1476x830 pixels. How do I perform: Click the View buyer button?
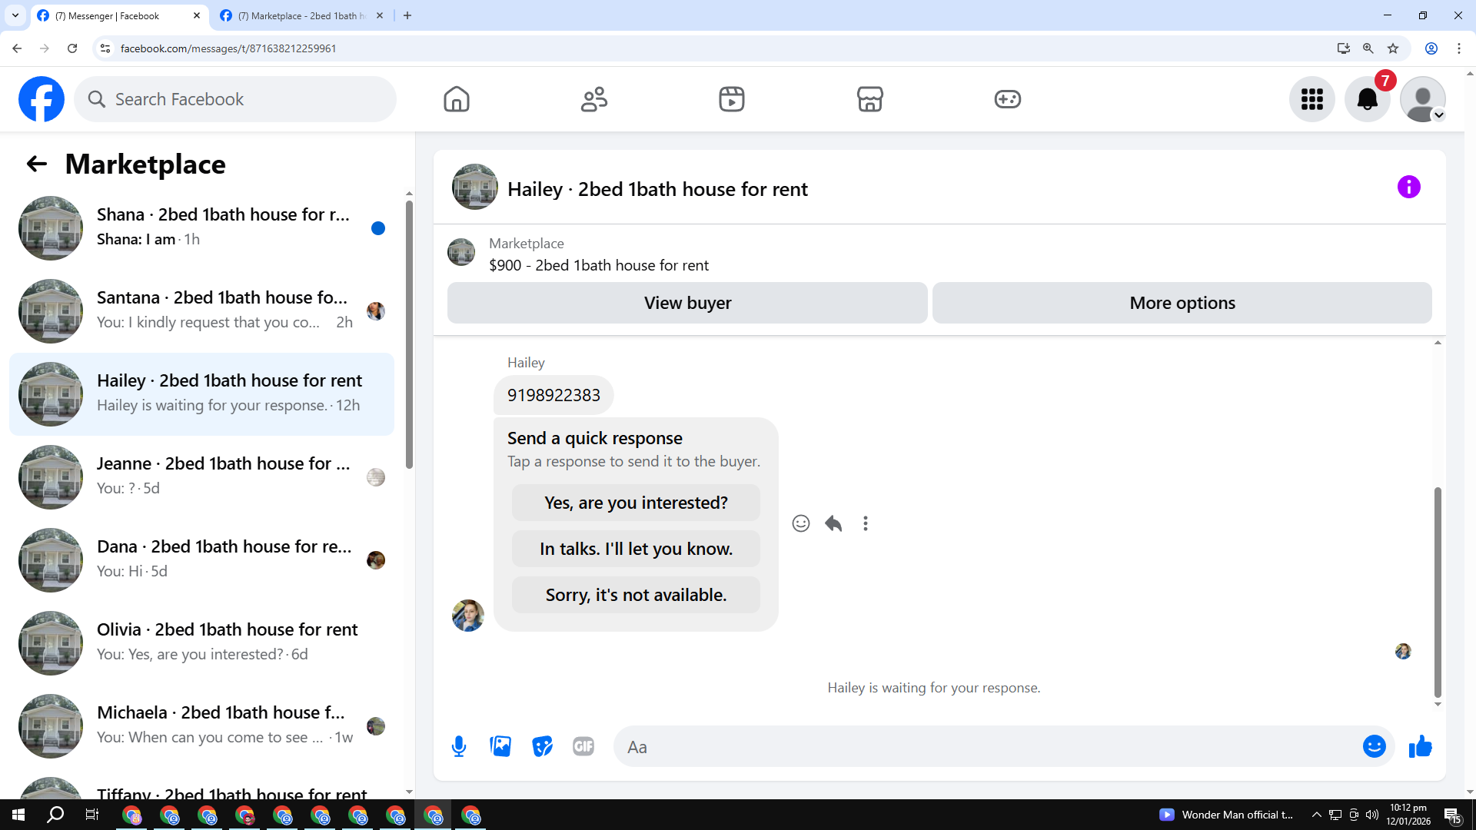click(x=687, y=303)
